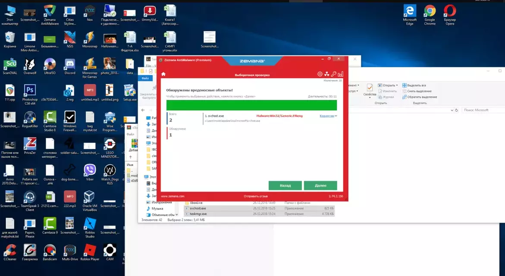This screenshot has height=276, width=505.
Task: Click the Далее button in Zemana
Action: pos(320,185)
